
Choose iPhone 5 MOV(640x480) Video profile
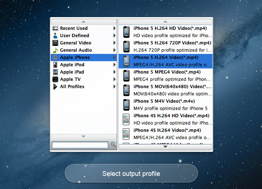pos(166,90)
